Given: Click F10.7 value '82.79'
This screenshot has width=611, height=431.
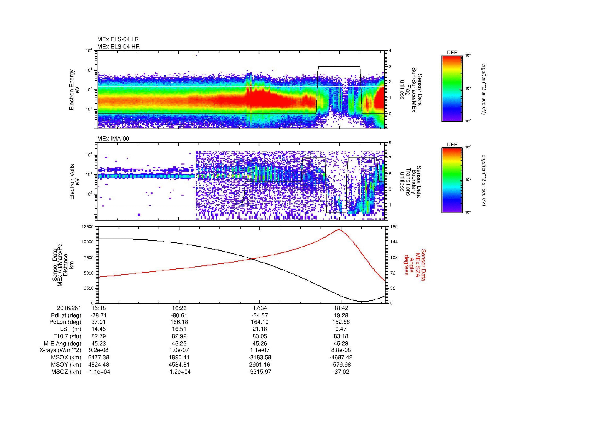Looking at the screenshot, I should coord(98,336).
